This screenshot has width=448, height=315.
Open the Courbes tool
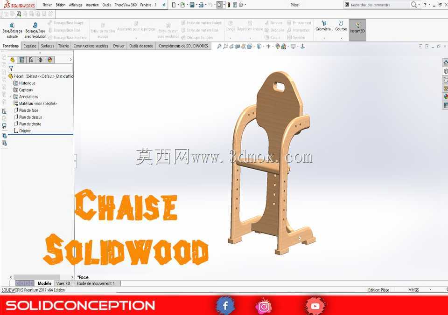coord(341,26)
